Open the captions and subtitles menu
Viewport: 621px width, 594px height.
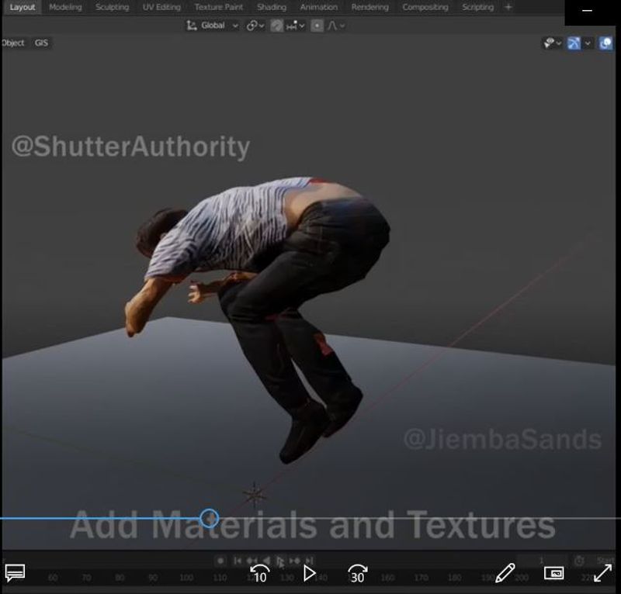click(15, 572)
